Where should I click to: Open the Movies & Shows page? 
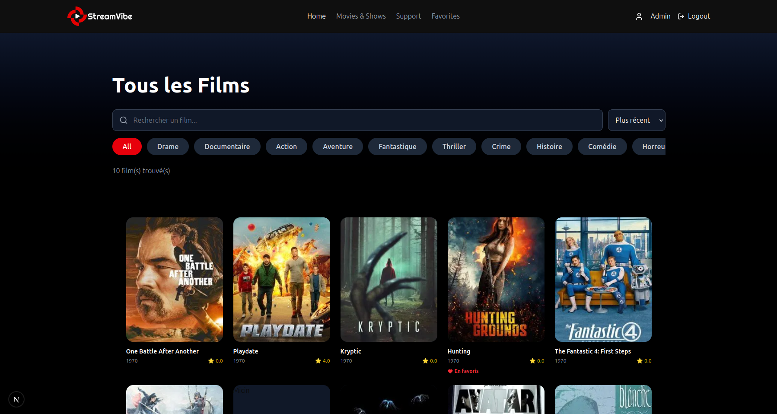pos(361,16)
